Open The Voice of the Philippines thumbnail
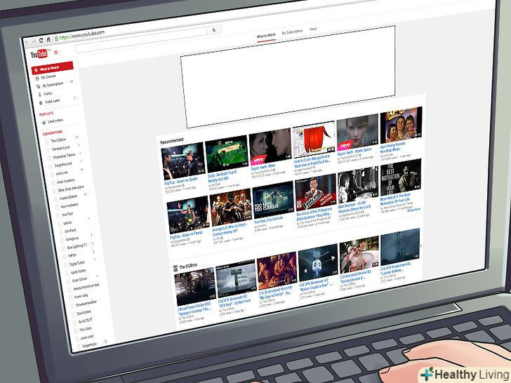Image resolution: width=511 pixels, height=383 pixels. click(x=315, y=192)
